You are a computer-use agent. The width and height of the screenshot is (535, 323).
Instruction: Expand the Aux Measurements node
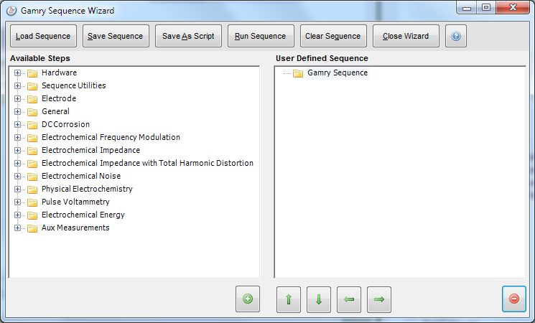[x=17, y=228]
